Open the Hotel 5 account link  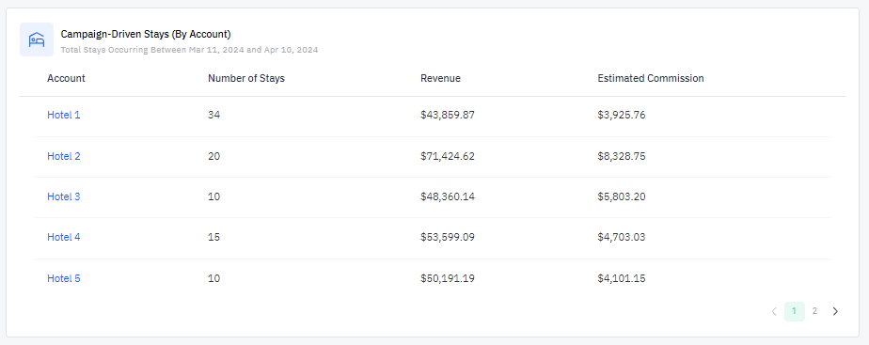point(64,278)
